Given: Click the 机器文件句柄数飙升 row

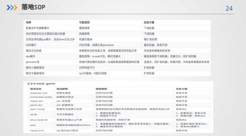Looking at the screenshot, I should (38, 28).
